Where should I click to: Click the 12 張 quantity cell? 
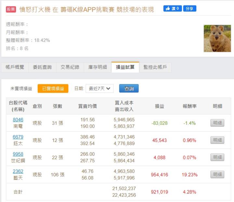tap(58, 140)
